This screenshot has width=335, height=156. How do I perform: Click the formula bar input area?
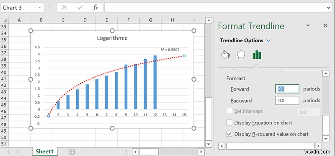(215, 8)
